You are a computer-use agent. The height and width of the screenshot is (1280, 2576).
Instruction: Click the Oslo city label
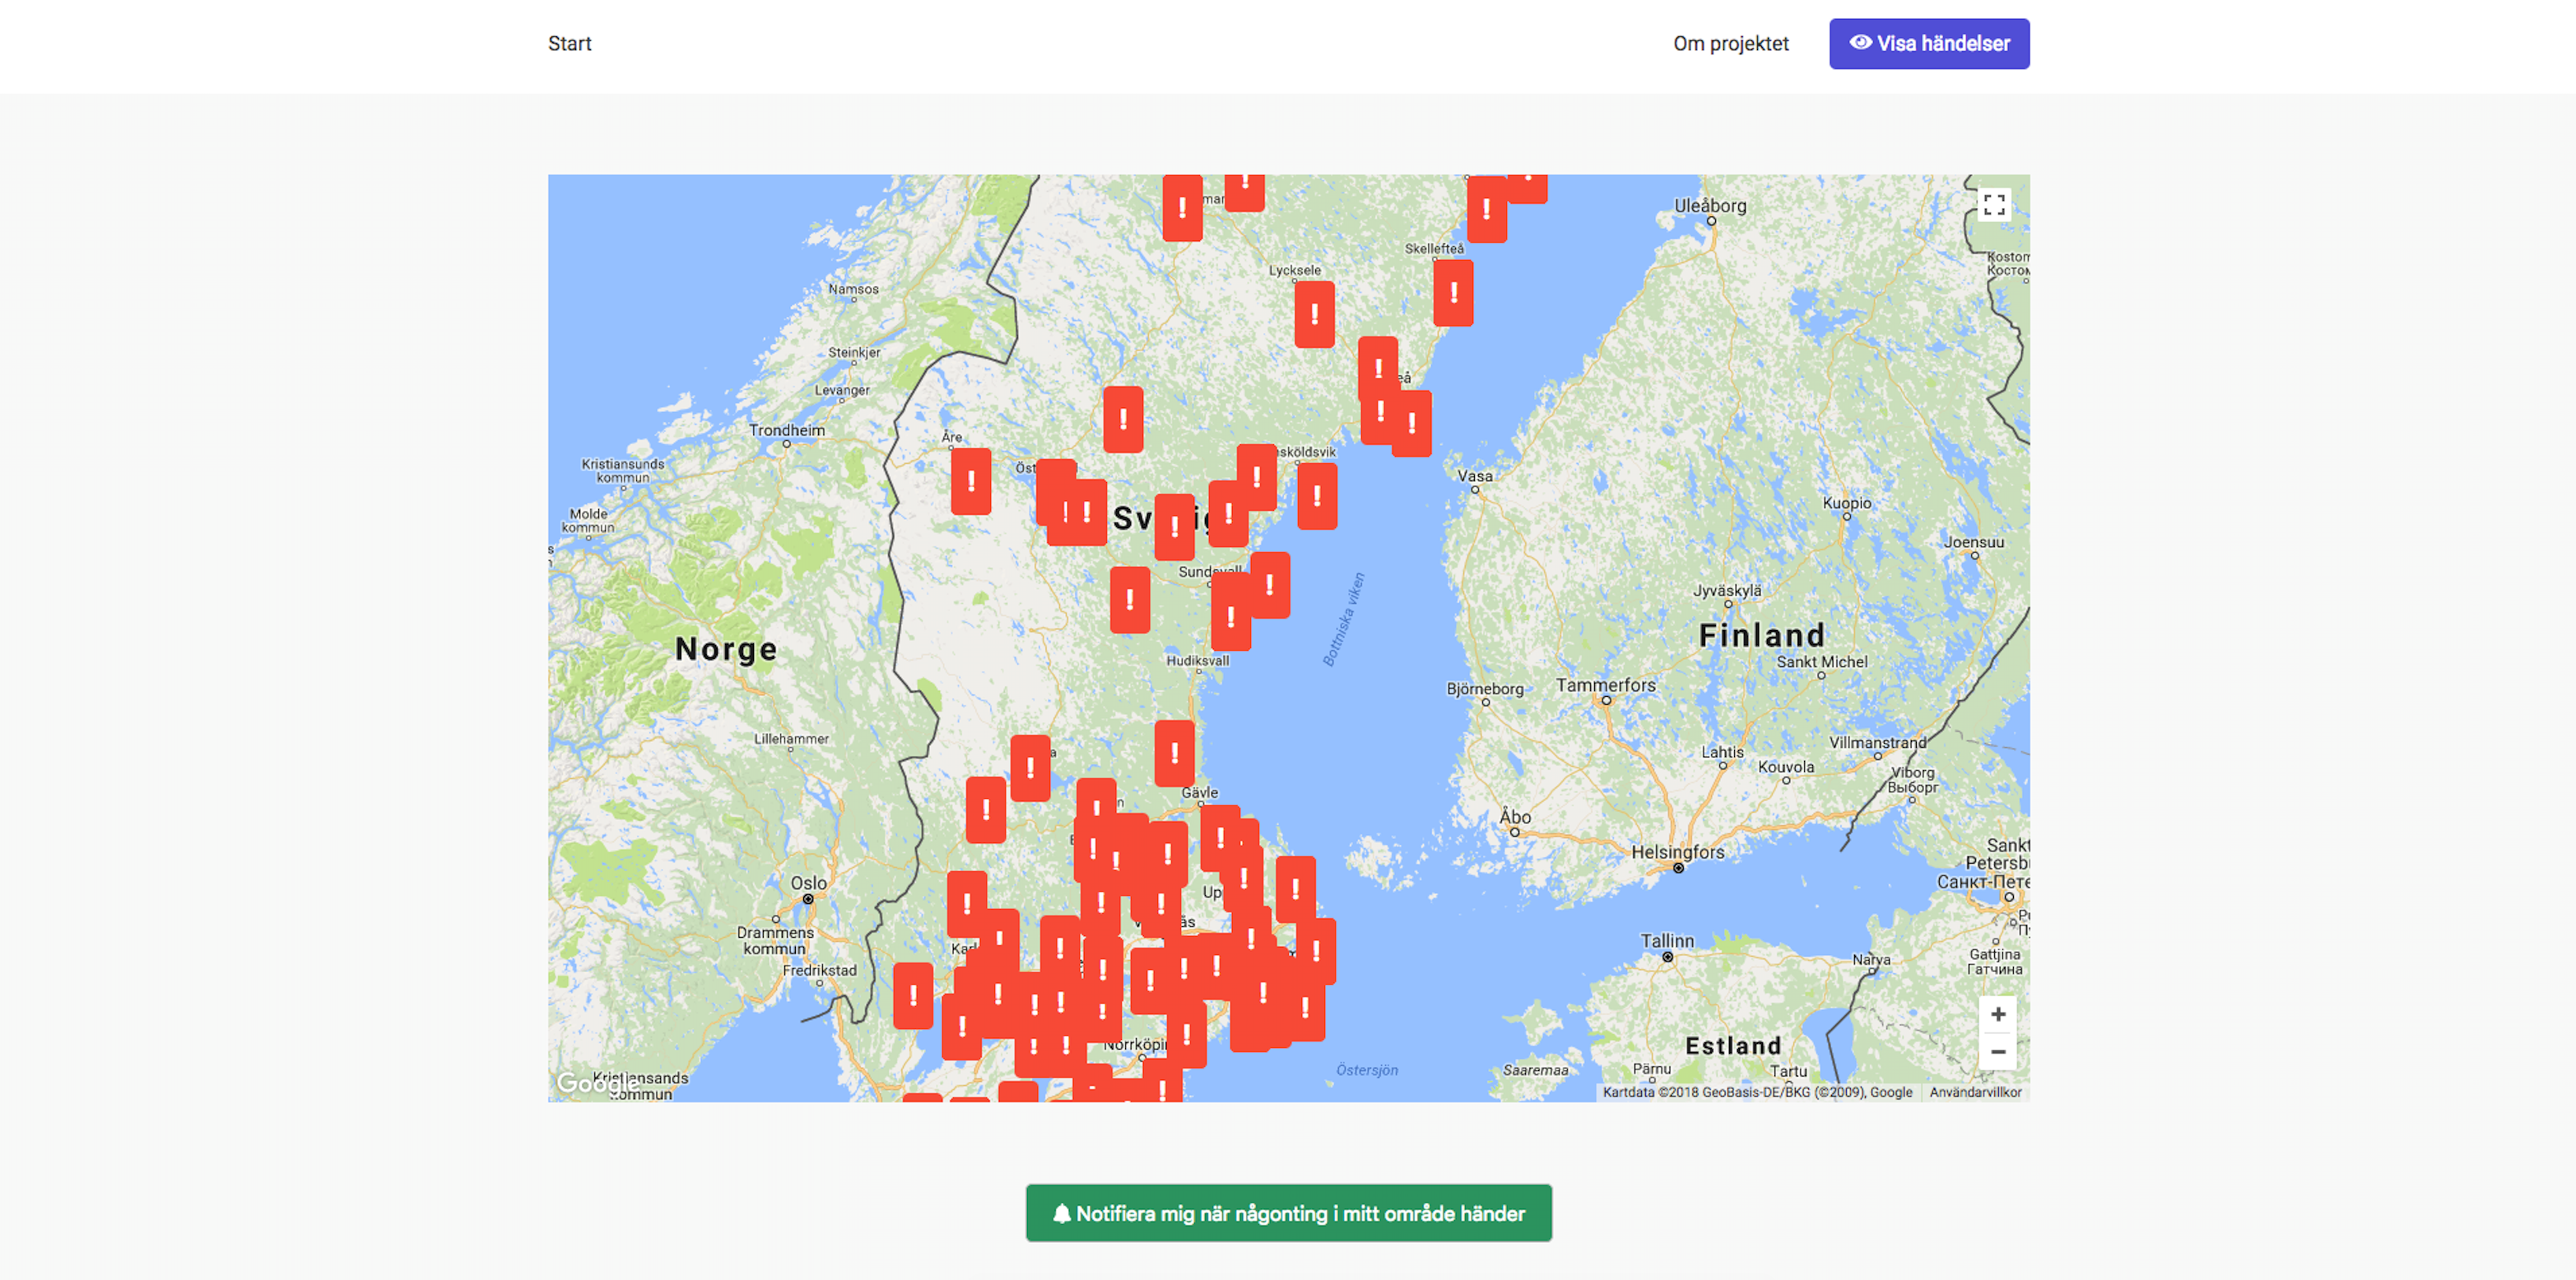(808, 883)
